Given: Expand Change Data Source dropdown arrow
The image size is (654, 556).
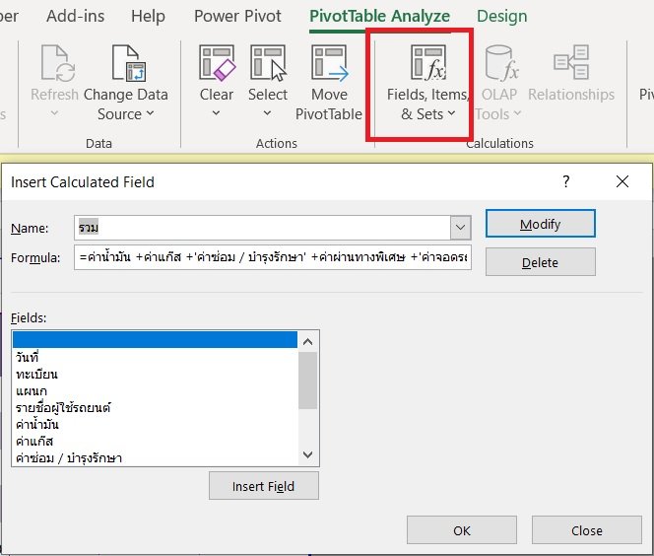Looking at the screenshot, I should (151, 114).
